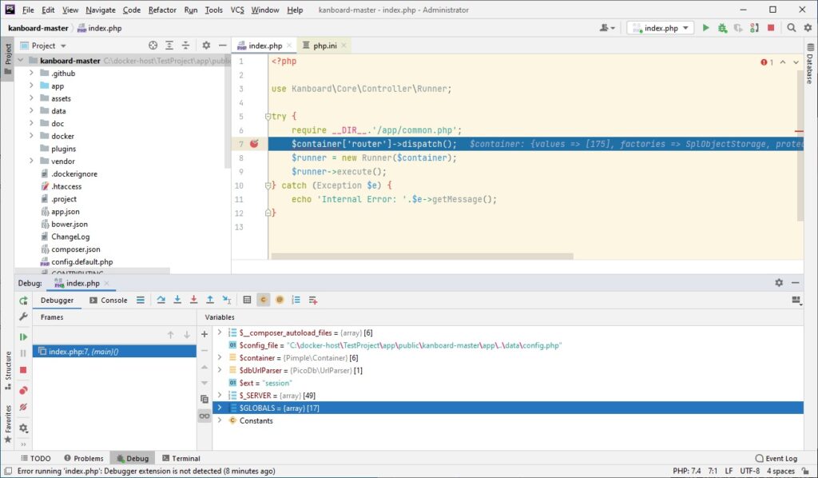This screenshot has height=478, width=818.
Task: Open the debug sidebar wrench settings
Action: [x=23, y=317]
